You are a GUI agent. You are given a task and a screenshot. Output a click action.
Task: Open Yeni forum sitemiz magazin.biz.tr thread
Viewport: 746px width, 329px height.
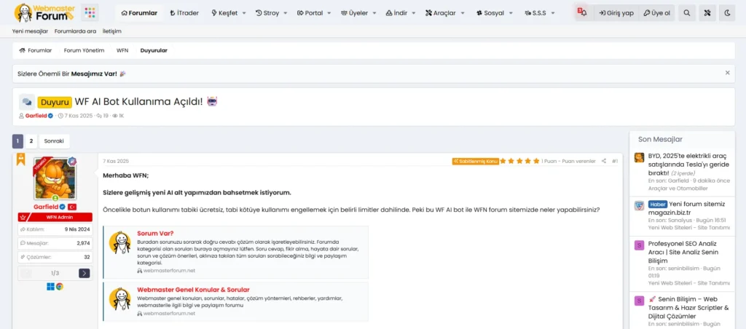click(x=686, y=207)
